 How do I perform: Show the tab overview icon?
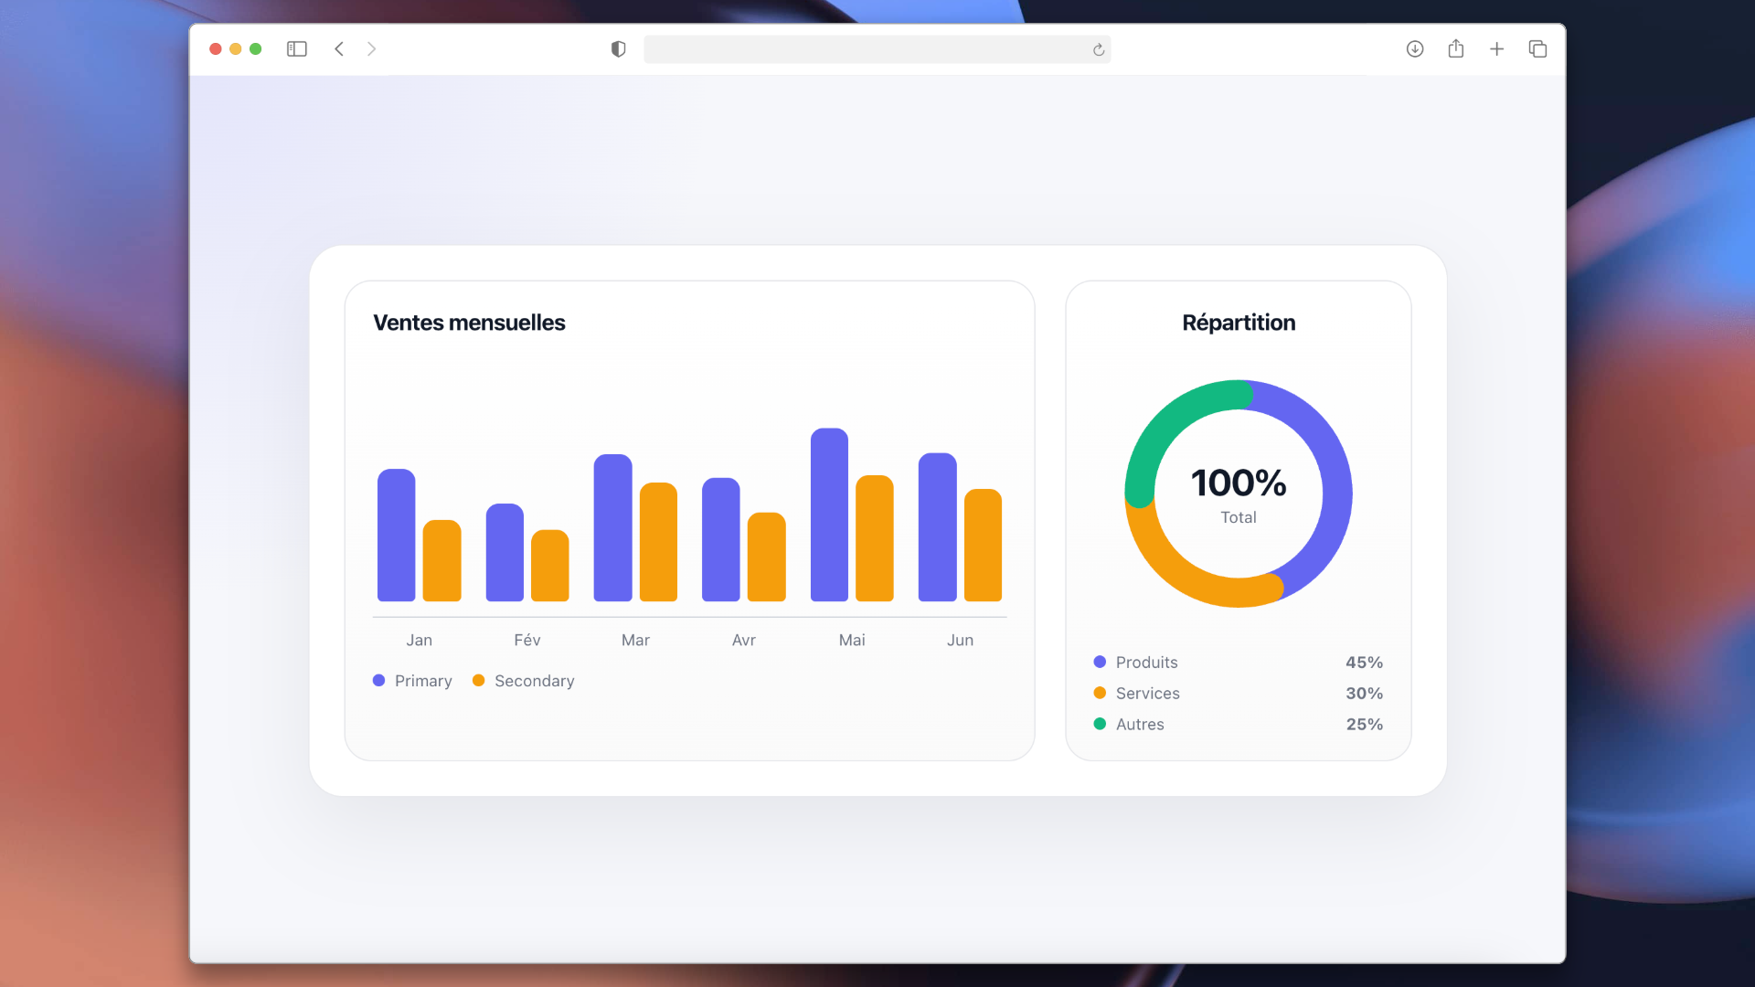1537,49
